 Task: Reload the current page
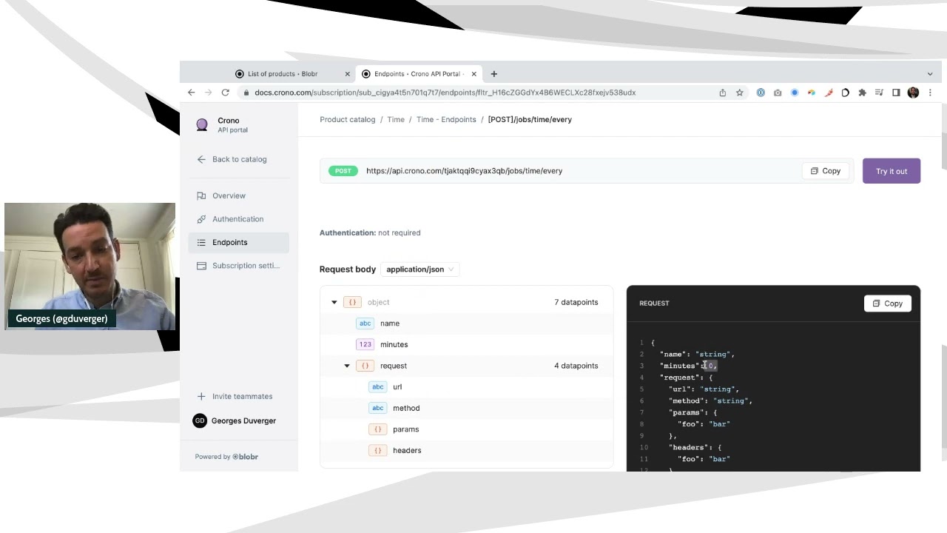[x=225, y=93]
